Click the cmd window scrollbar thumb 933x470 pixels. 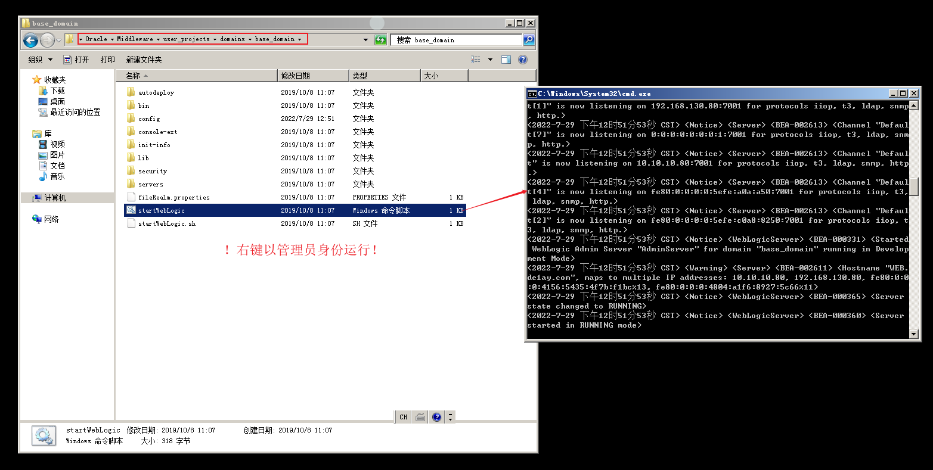[x=914, y=186]
